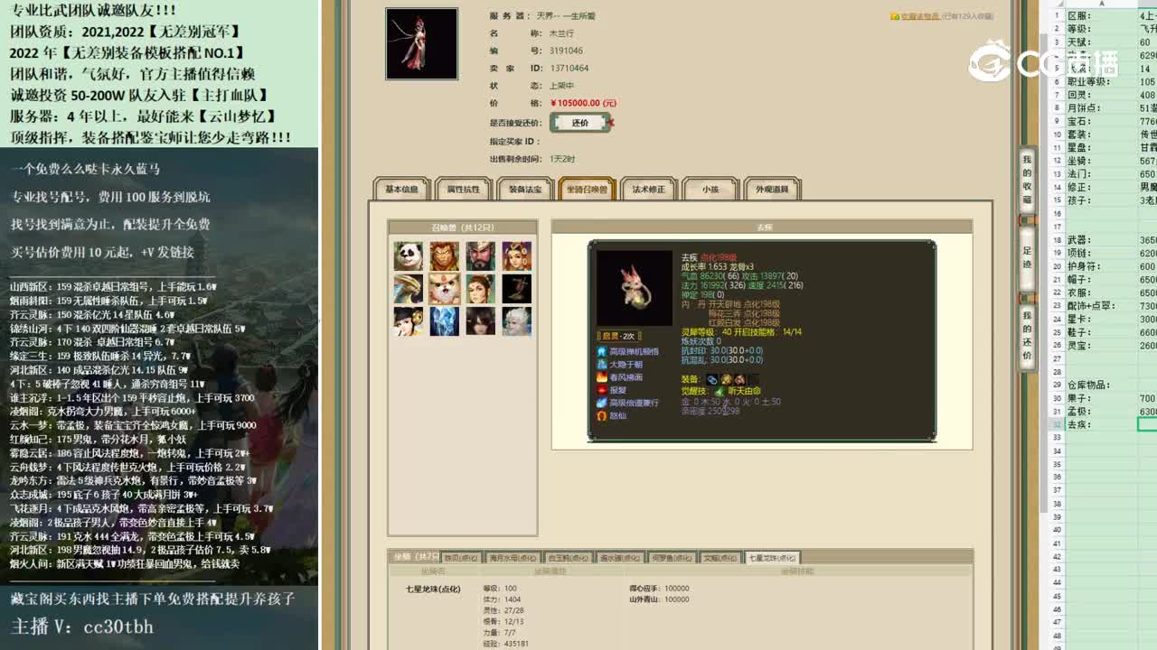Select the 仓库物品: cell in spreadsheet
Image resolution: width=1157 pixels, height=650 pixels.
(x=1100, y=385)
